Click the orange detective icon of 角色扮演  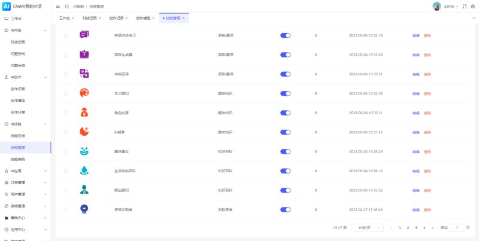(84, 112)
